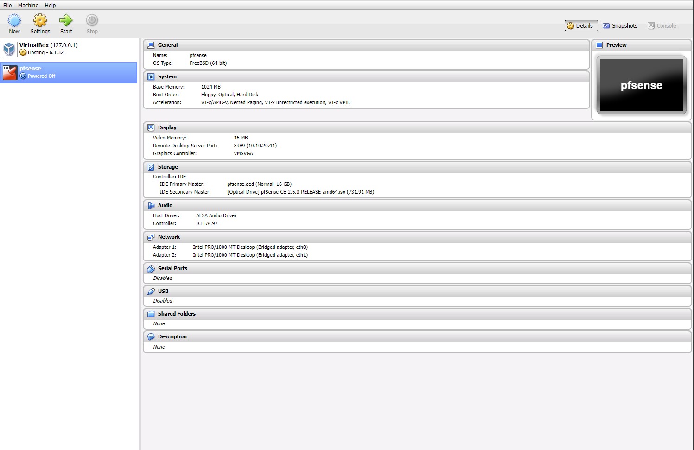The image size is (694, 450).
Task: Create a new virtual machine
Action: (x=14, y=22)
